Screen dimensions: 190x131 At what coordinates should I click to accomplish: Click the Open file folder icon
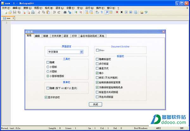click(x=10, y=12)
